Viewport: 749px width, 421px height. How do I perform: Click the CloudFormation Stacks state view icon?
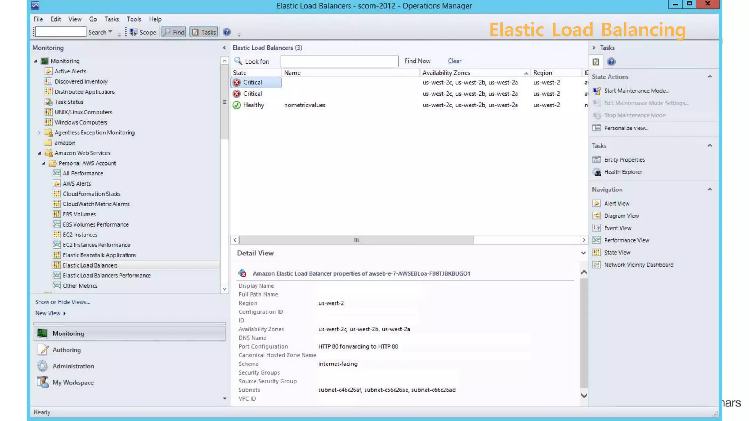tap(56, 194)
